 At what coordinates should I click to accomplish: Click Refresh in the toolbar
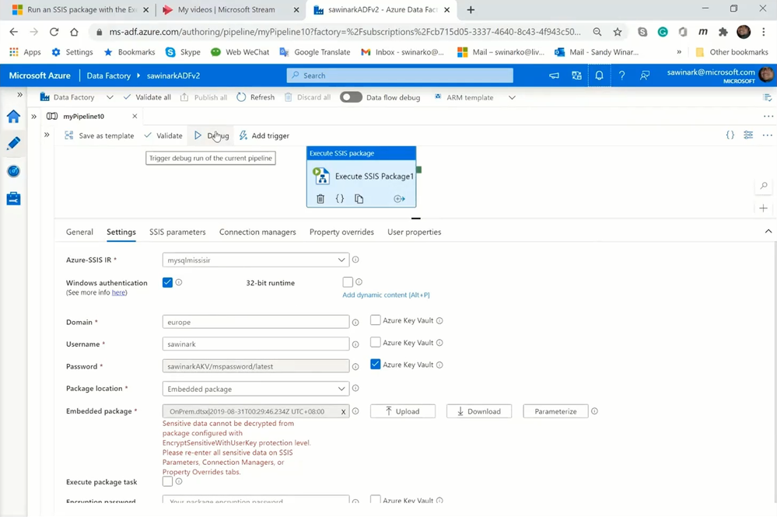pyautogui.click(x=256, y=97)
